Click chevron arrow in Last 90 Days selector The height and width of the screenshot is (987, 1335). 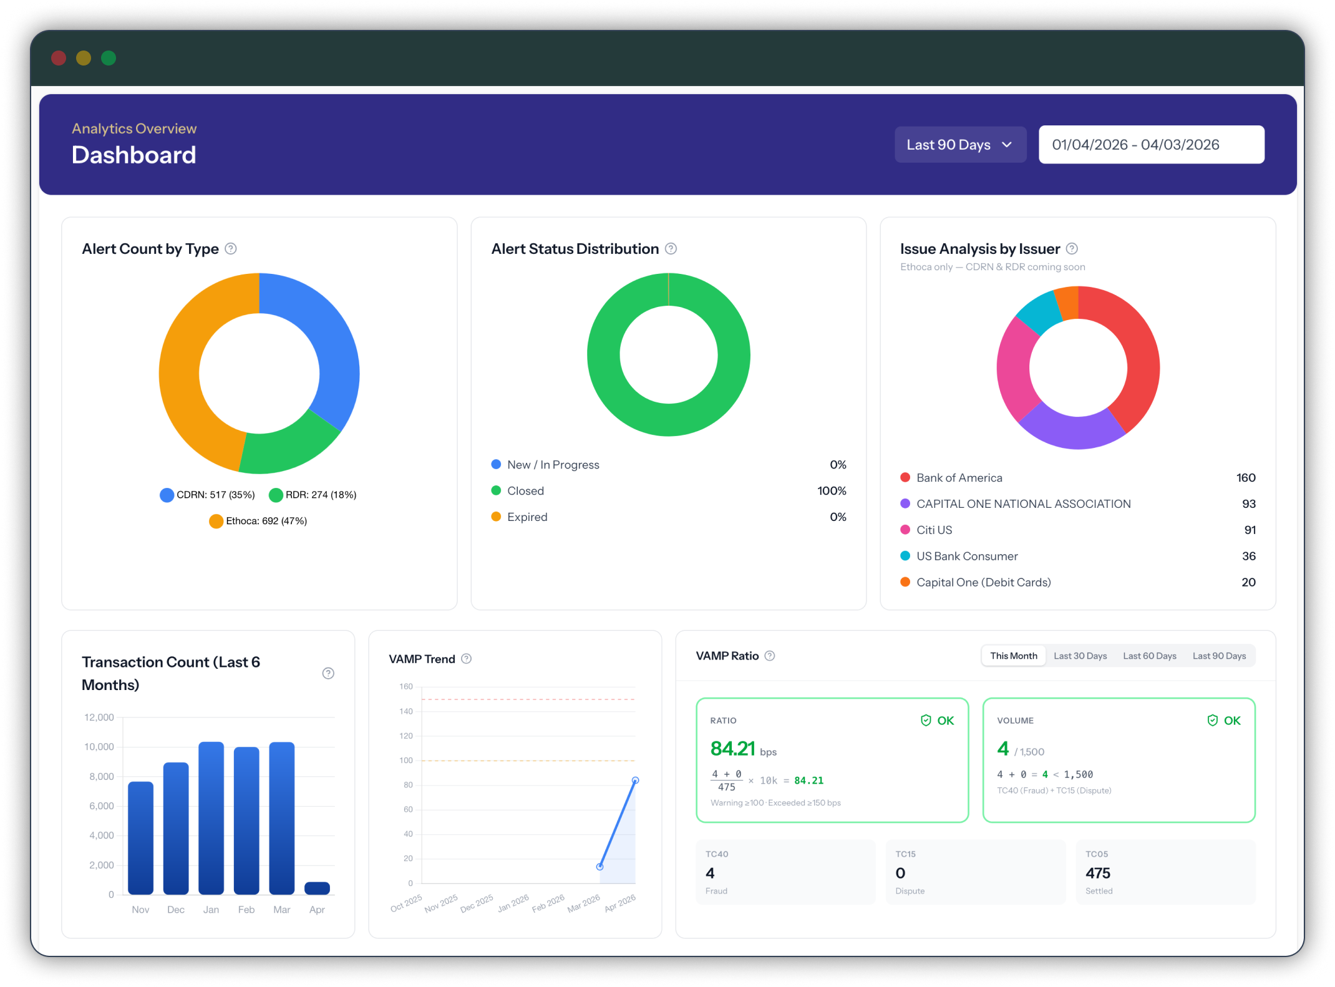[1007, 145]
